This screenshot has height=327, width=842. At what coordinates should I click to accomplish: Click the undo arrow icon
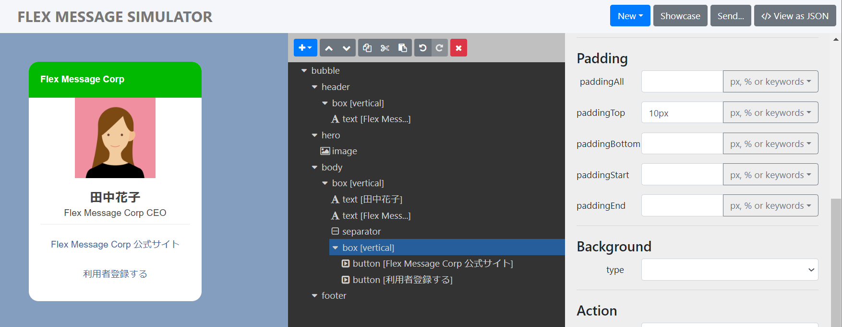(423, 48)
